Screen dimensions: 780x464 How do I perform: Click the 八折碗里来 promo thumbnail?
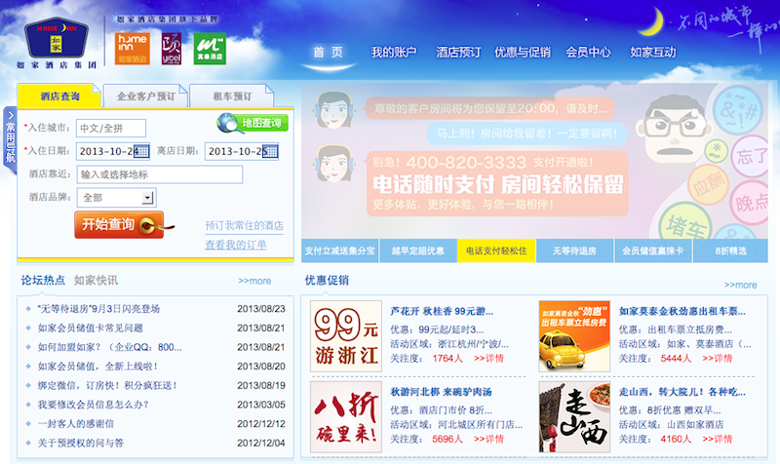click(x=346, y=417)
